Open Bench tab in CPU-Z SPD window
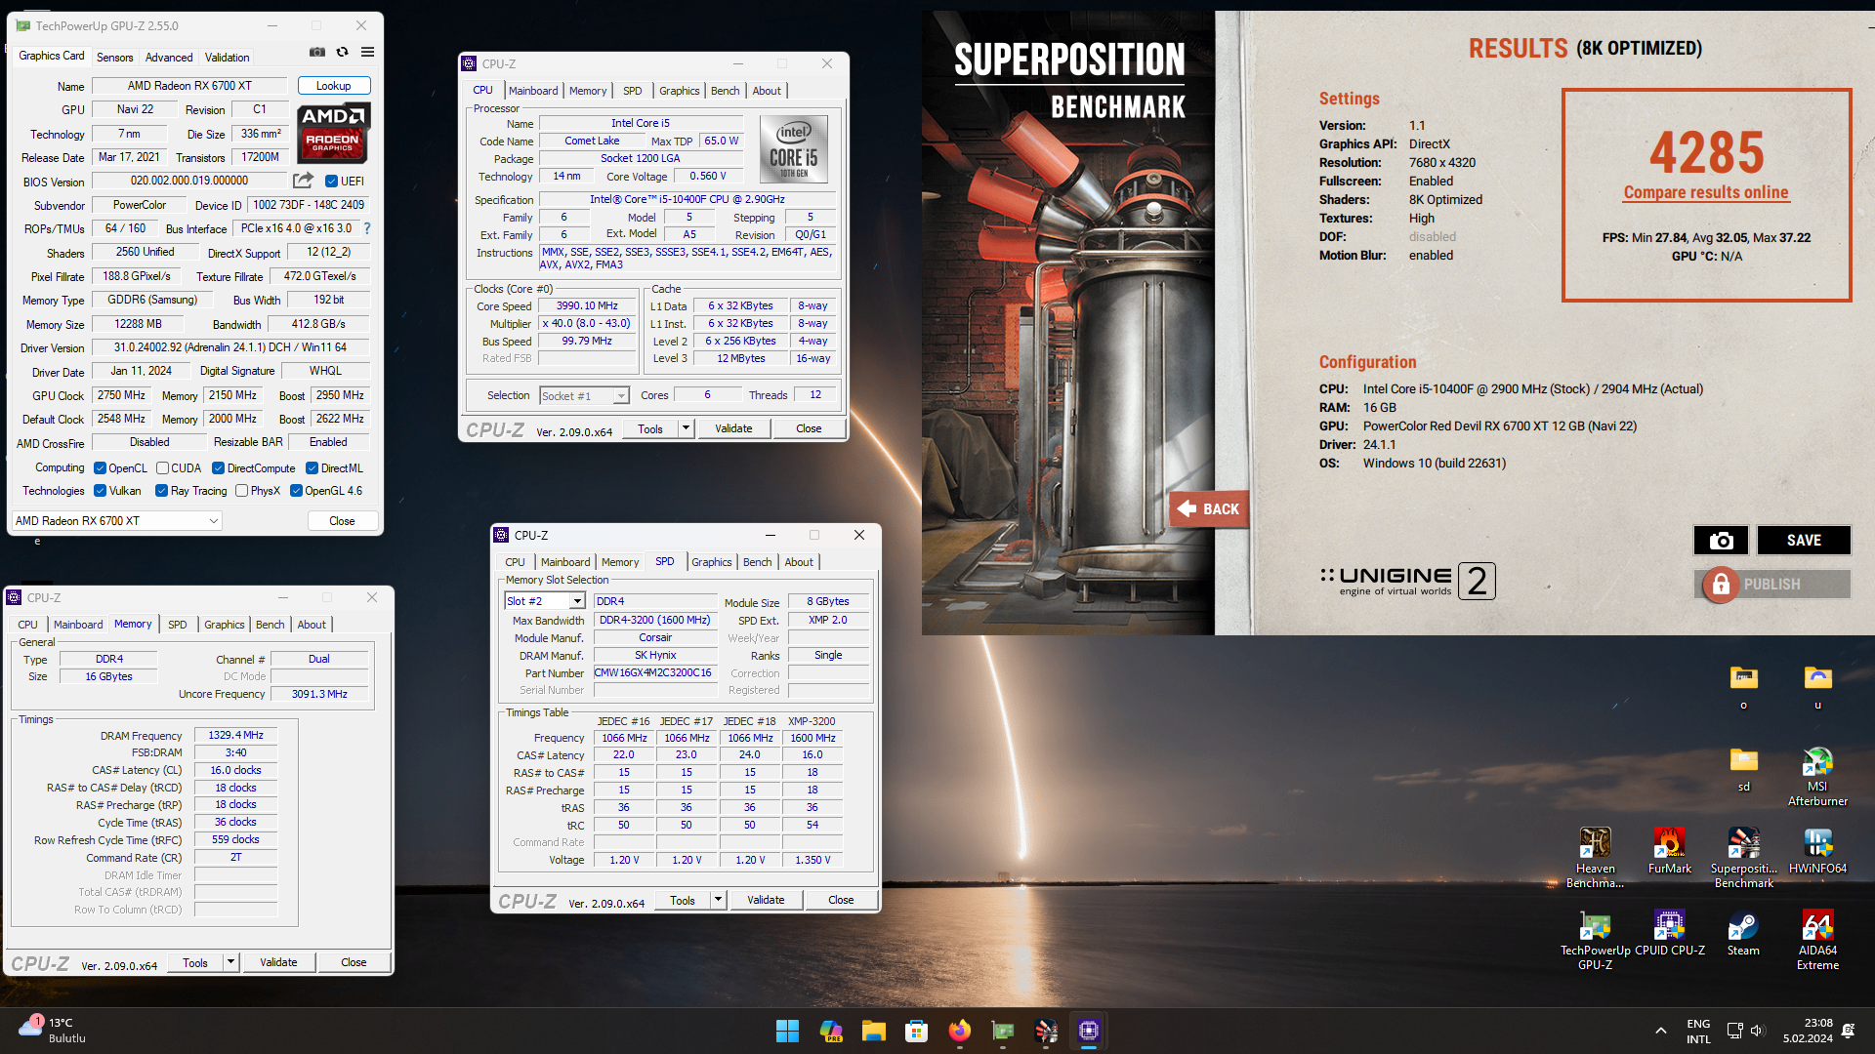This screenshot has height=1054, width=1875. click(758, 562)
